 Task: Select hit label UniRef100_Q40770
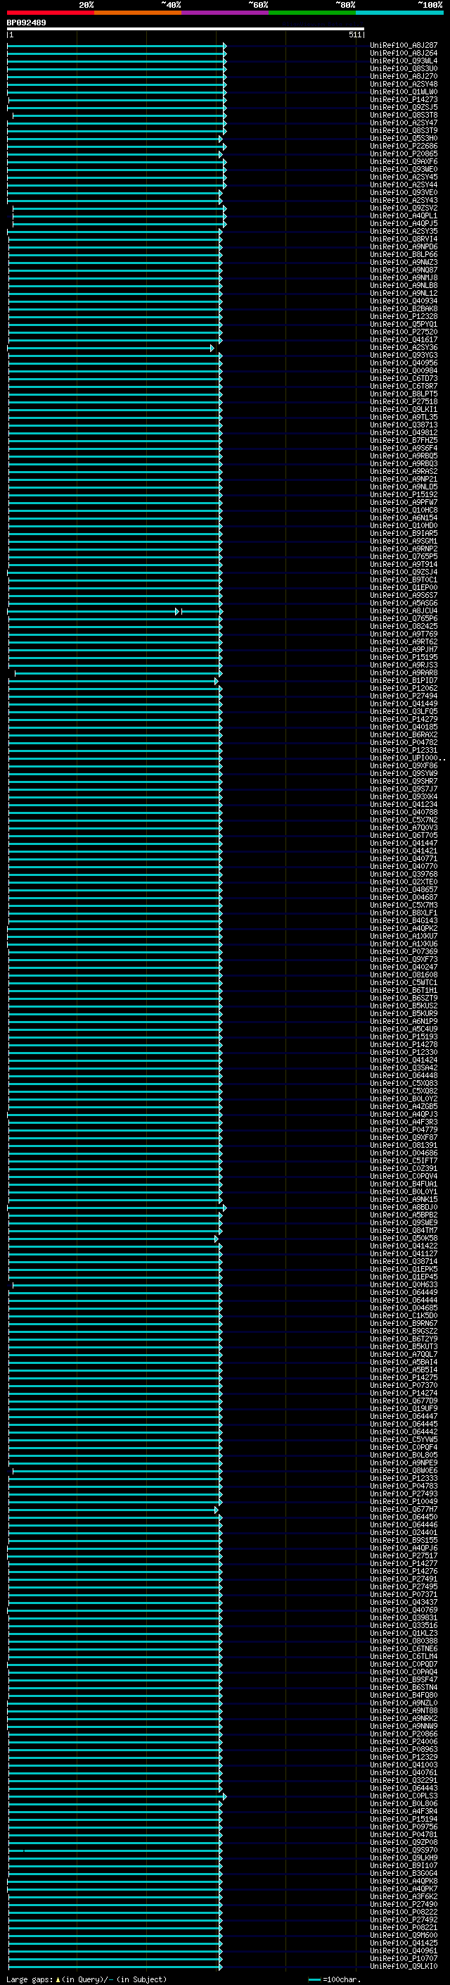pos(403,865)
